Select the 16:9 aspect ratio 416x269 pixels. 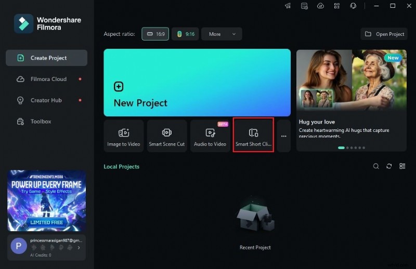coord(155,34)
